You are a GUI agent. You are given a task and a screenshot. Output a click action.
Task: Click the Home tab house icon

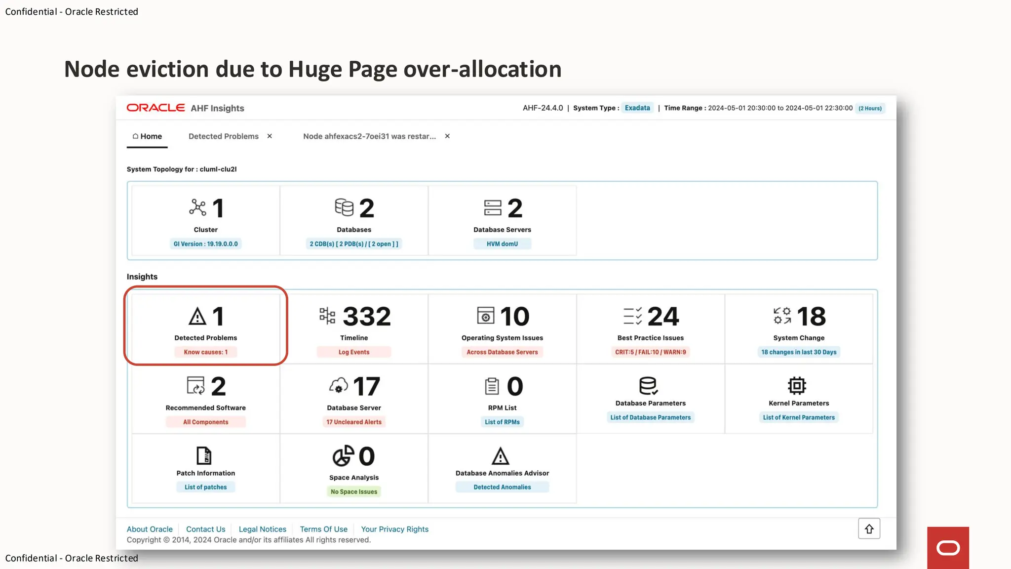tap(135, 136)
